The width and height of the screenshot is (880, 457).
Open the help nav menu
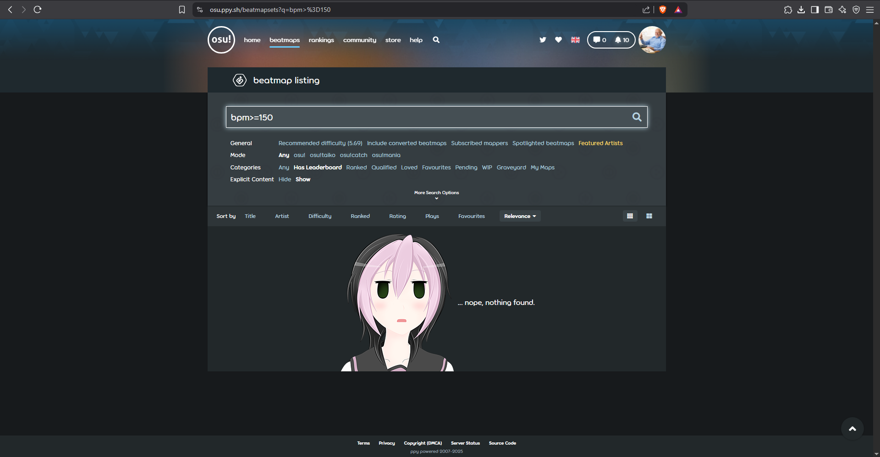click(x=416, y=40)
